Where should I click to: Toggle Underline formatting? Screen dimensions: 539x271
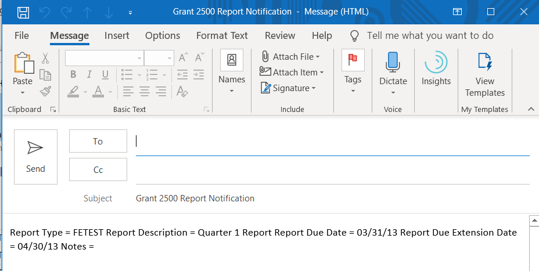pos(105,74)
